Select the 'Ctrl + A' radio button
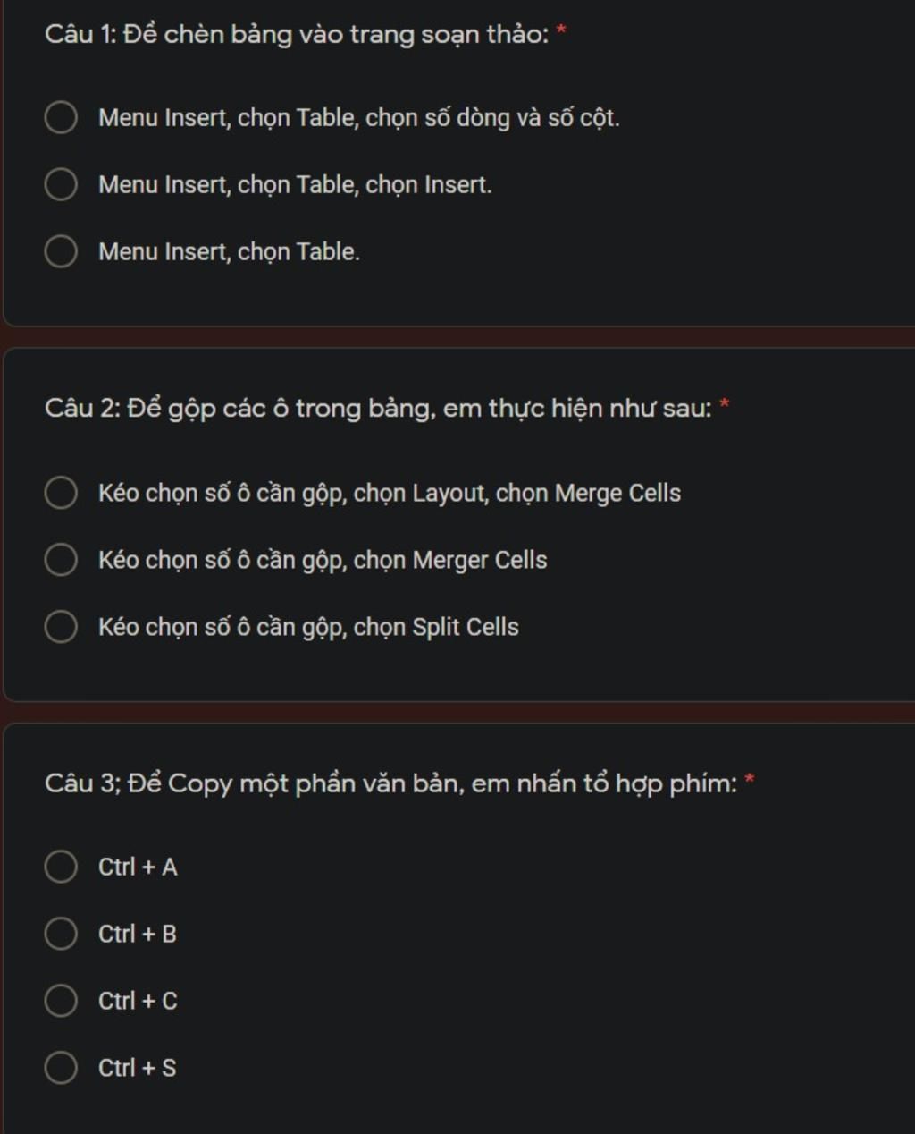The width and height of the screenshot is (915, 1134). click(61, 866)
